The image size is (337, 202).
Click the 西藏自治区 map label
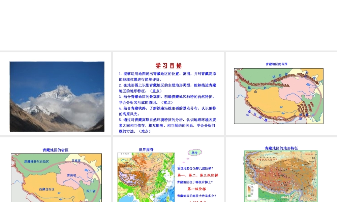(x=47, y=189)
